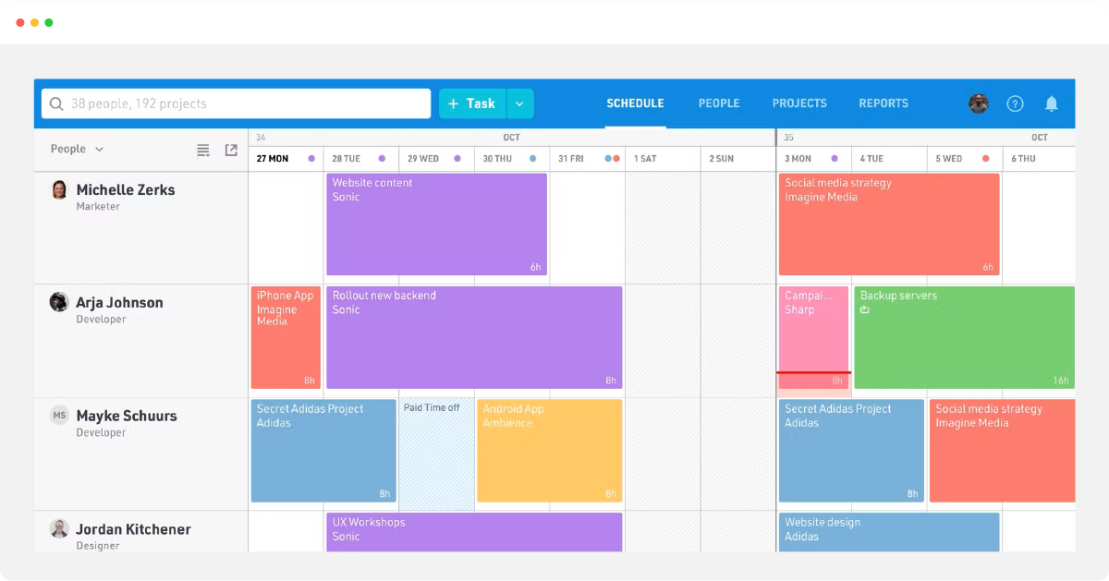Open the help question mark icon
Screen dimensions: 1109x581
pos(1015,103)
